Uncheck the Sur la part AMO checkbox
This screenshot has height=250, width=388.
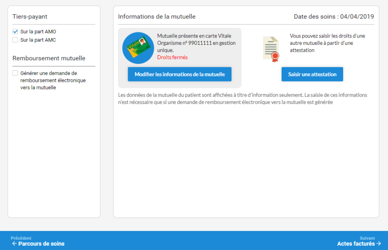click(x=15, y=31)
